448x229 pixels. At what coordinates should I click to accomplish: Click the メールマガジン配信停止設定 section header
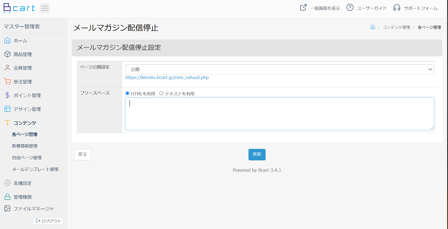pyautogui.click(x=257, y=48)
